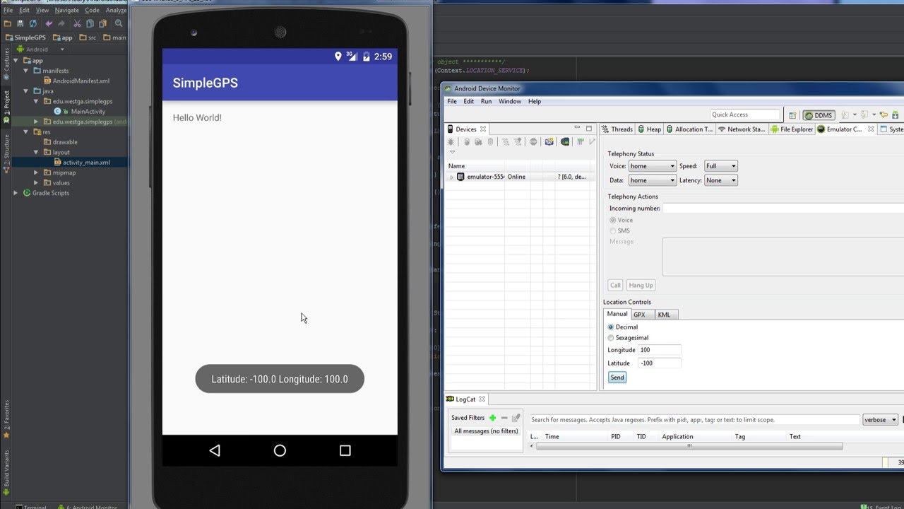Click the Undo arrow in Android Studio toolbar

click(x=49, y=23)
